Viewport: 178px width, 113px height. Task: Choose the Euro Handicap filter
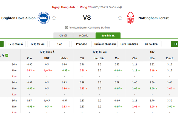tap(129, 44)
